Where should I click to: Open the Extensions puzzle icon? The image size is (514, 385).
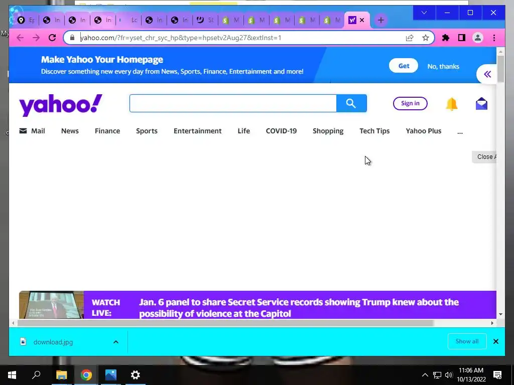[x=446, y=38]
